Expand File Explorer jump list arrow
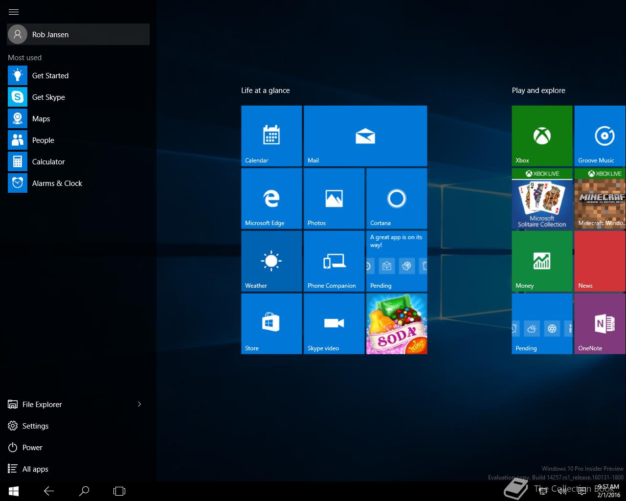The height and width of the screenshot is (501, 626). click(139, 404)
